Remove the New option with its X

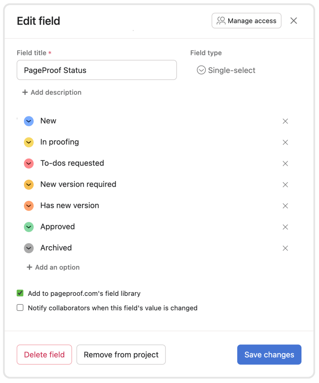(285, 121)
